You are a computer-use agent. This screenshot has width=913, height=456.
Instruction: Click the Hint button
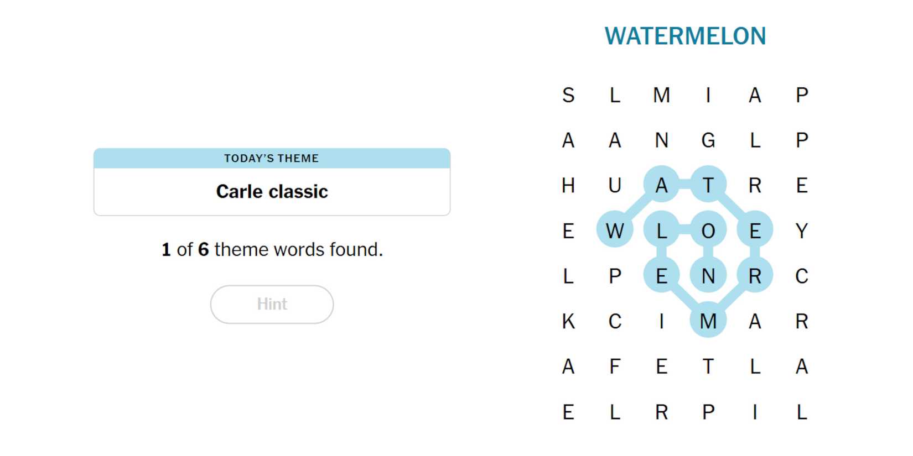click(x=272, y=304)
